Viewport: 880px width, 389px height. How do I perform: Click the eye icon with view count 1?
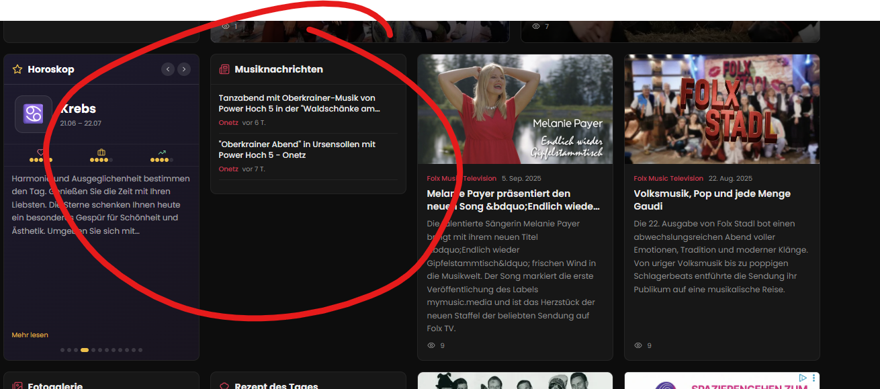click(226, 26)
